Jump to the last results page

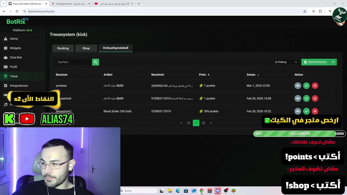pyautogui.click(x=211, y=123)
